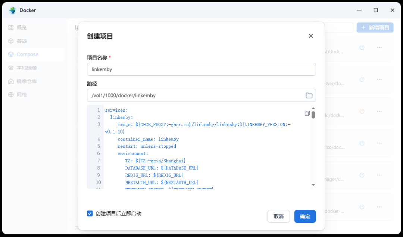403x237 pixels.
Task: Click the folder browse icon in path field
Action: point(309,95)
